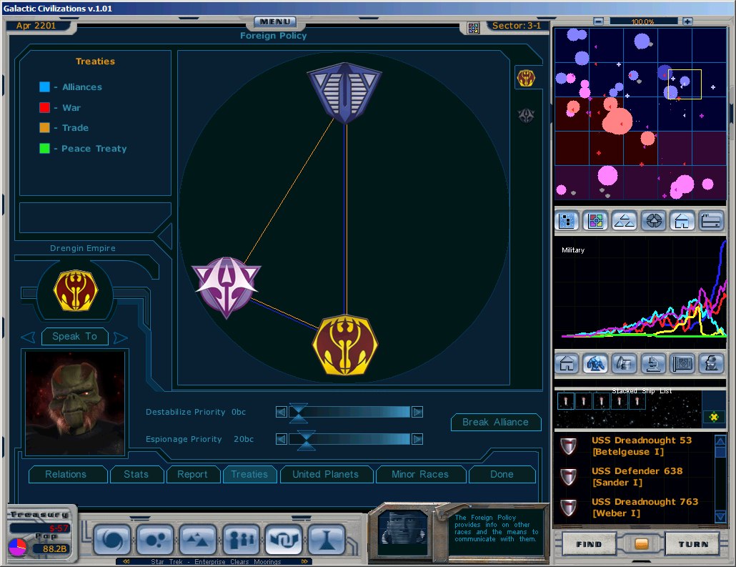Show the economy graph via coins icon

tap(625, 363)
